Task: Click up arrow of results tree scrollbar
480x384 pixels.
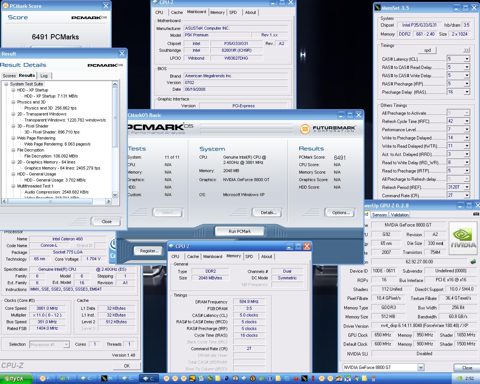Action: [115, 84]
